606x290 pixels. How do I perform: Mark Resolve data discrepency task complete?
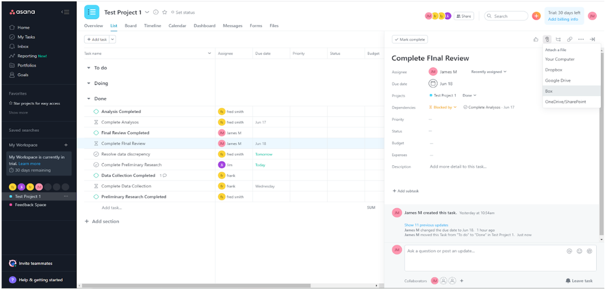click(x=96, y=154)
